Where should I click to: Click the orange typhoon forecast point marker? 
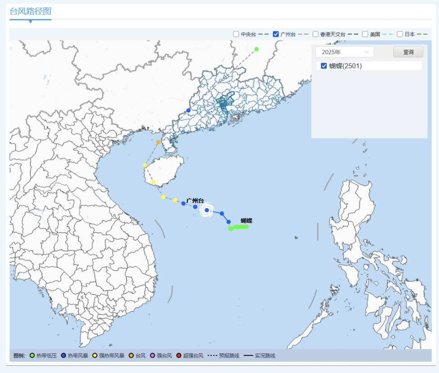158,142
